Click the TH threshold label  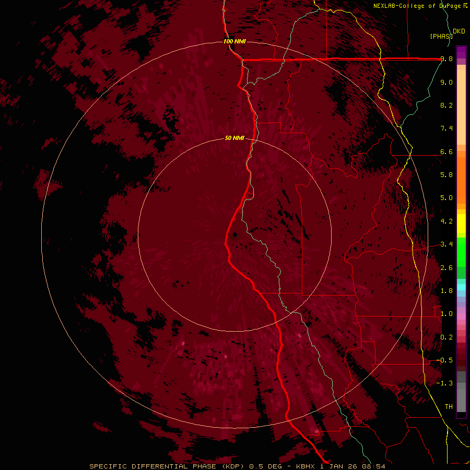449,407
